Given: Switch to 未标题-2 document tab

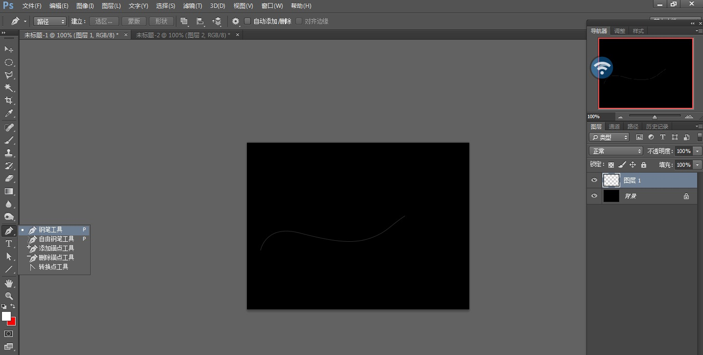Looking at the screenshot, I should (183, 35).
